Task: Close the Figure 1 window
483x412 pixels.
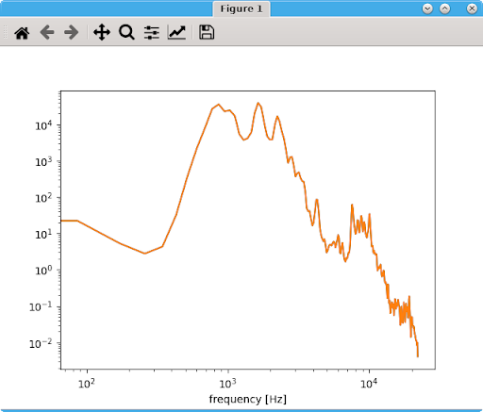Action: pyautogui.click(x=472, y=8)
